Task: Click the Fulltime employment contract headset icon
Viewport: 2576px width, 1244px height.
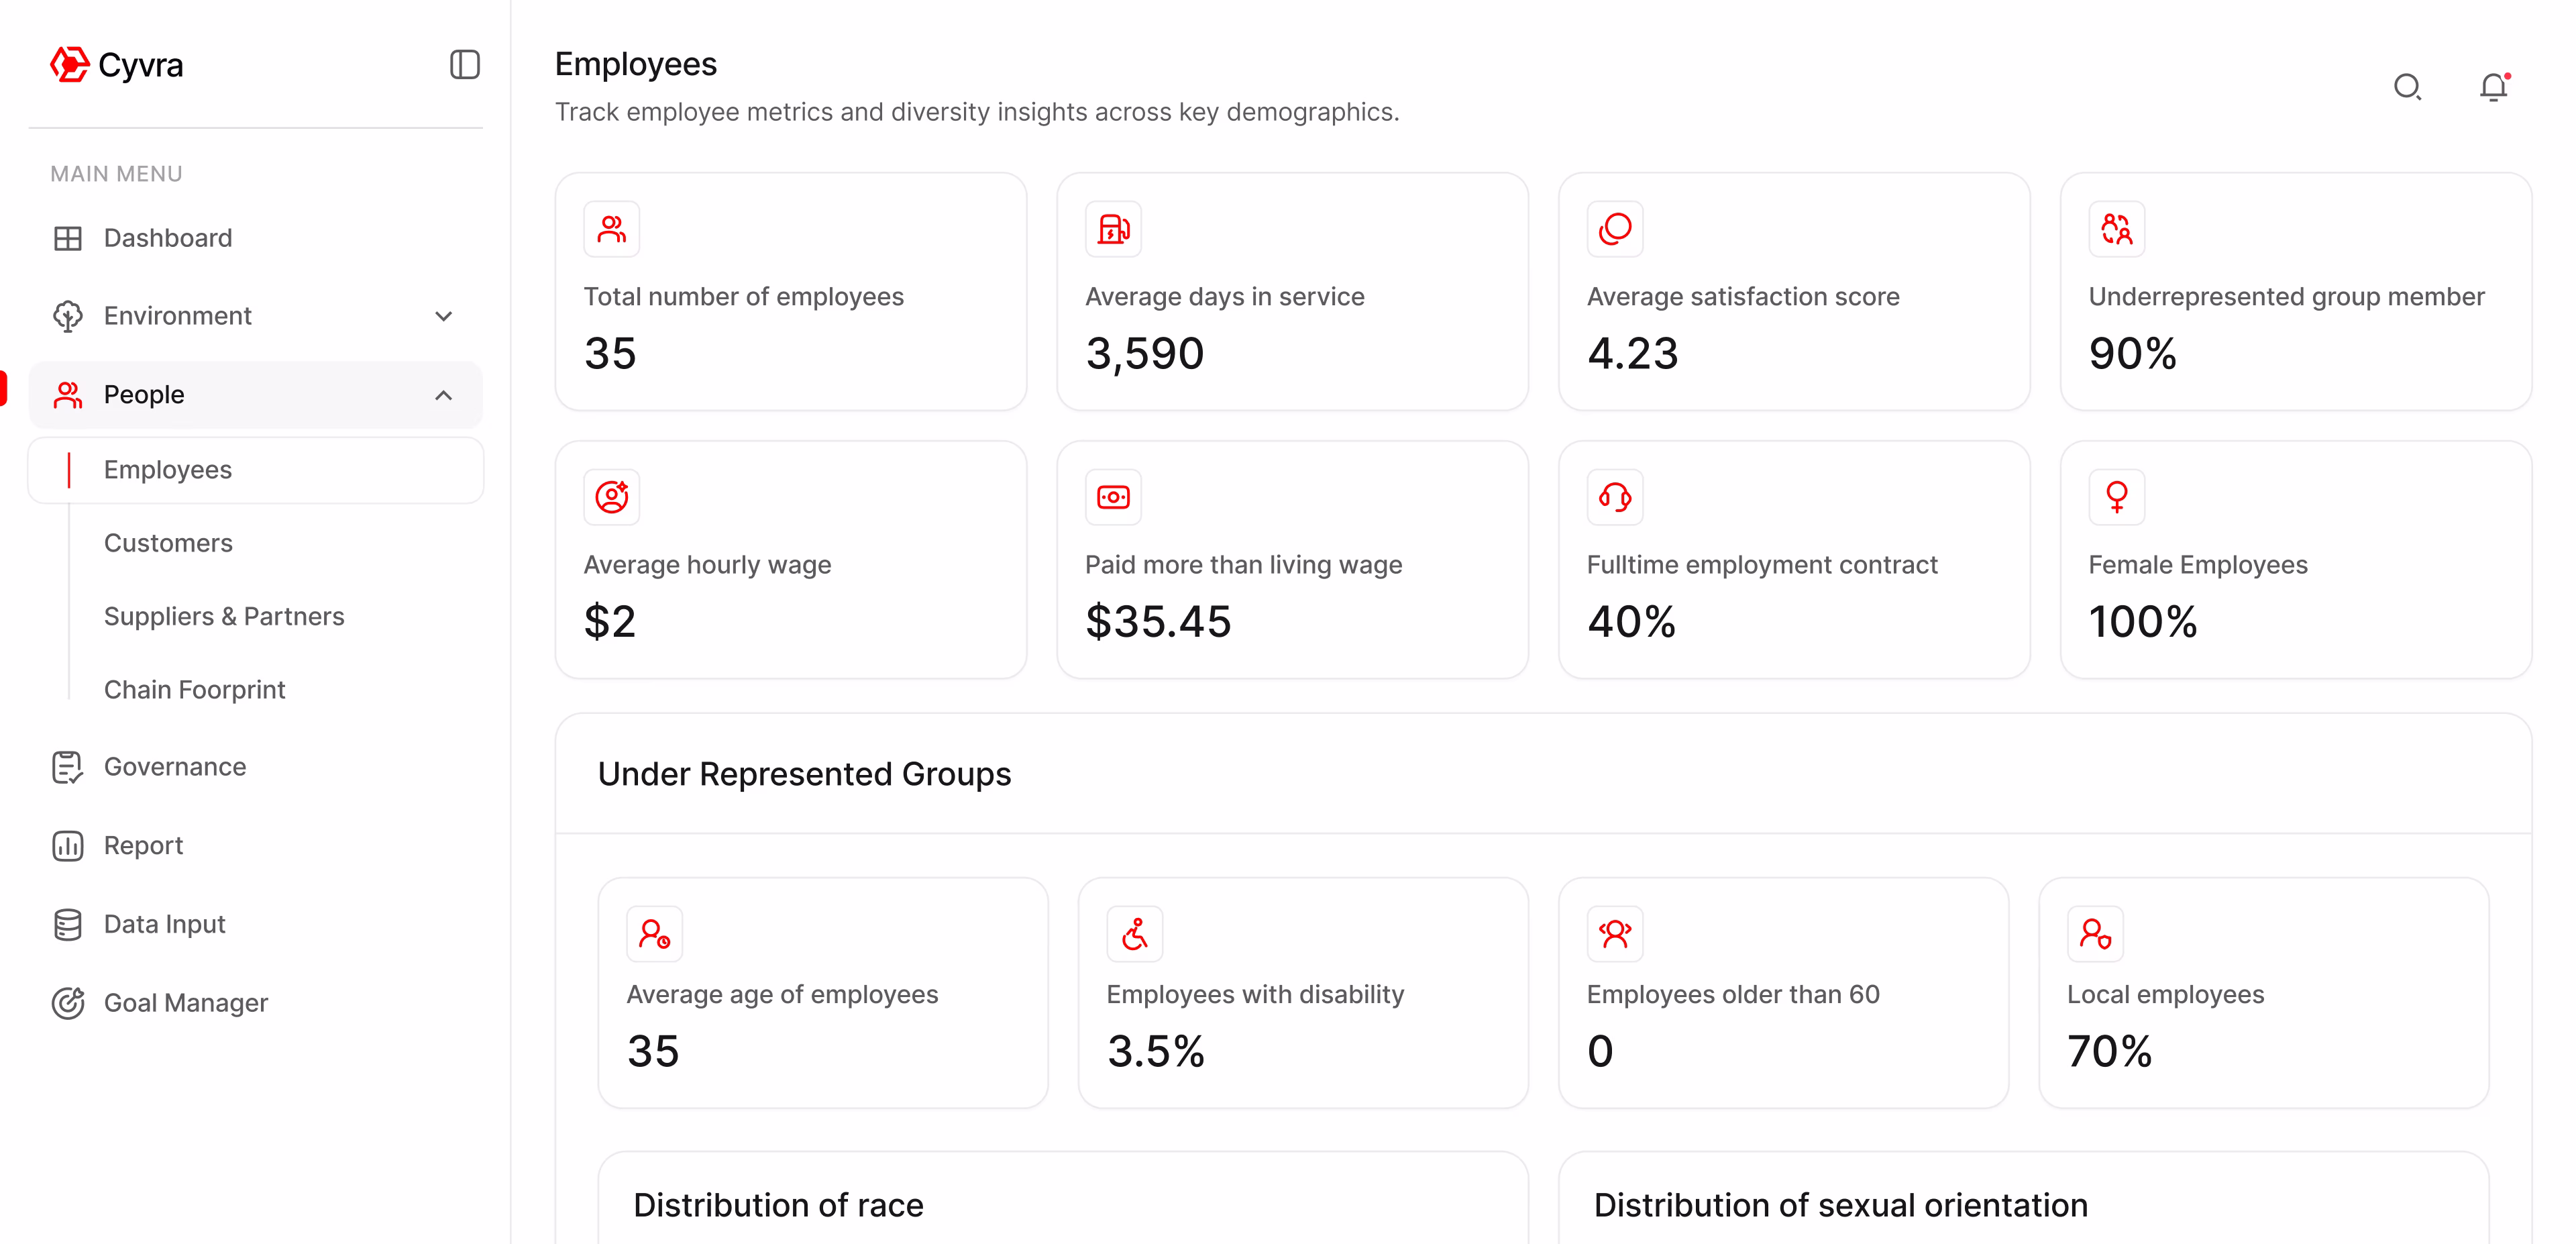Action: [1614, 497]
